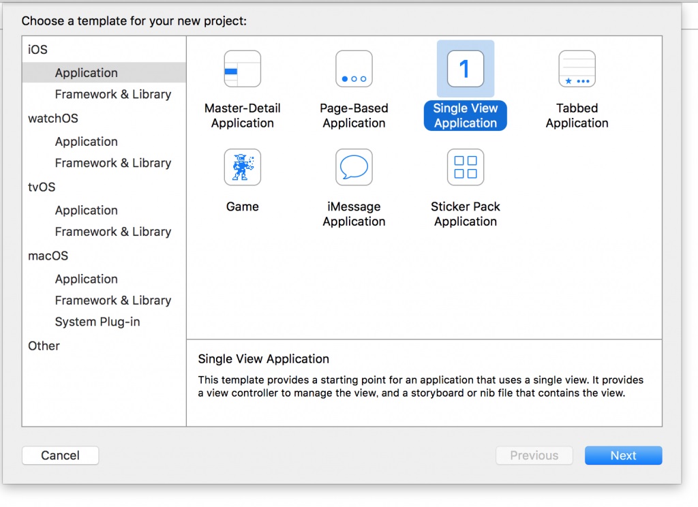Screen dimensions: 698x507
Task: Click the 'Game' label text
Action: pyautogui.click(x=243, y=206)
